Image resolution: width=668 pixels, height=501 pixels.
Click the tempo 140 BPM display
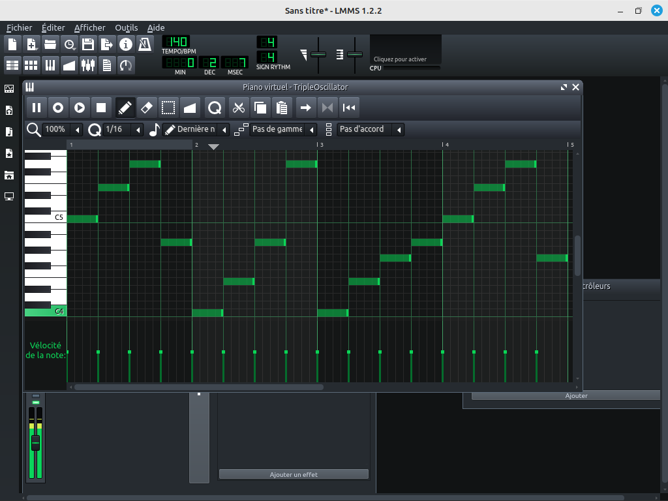point(176,42)
